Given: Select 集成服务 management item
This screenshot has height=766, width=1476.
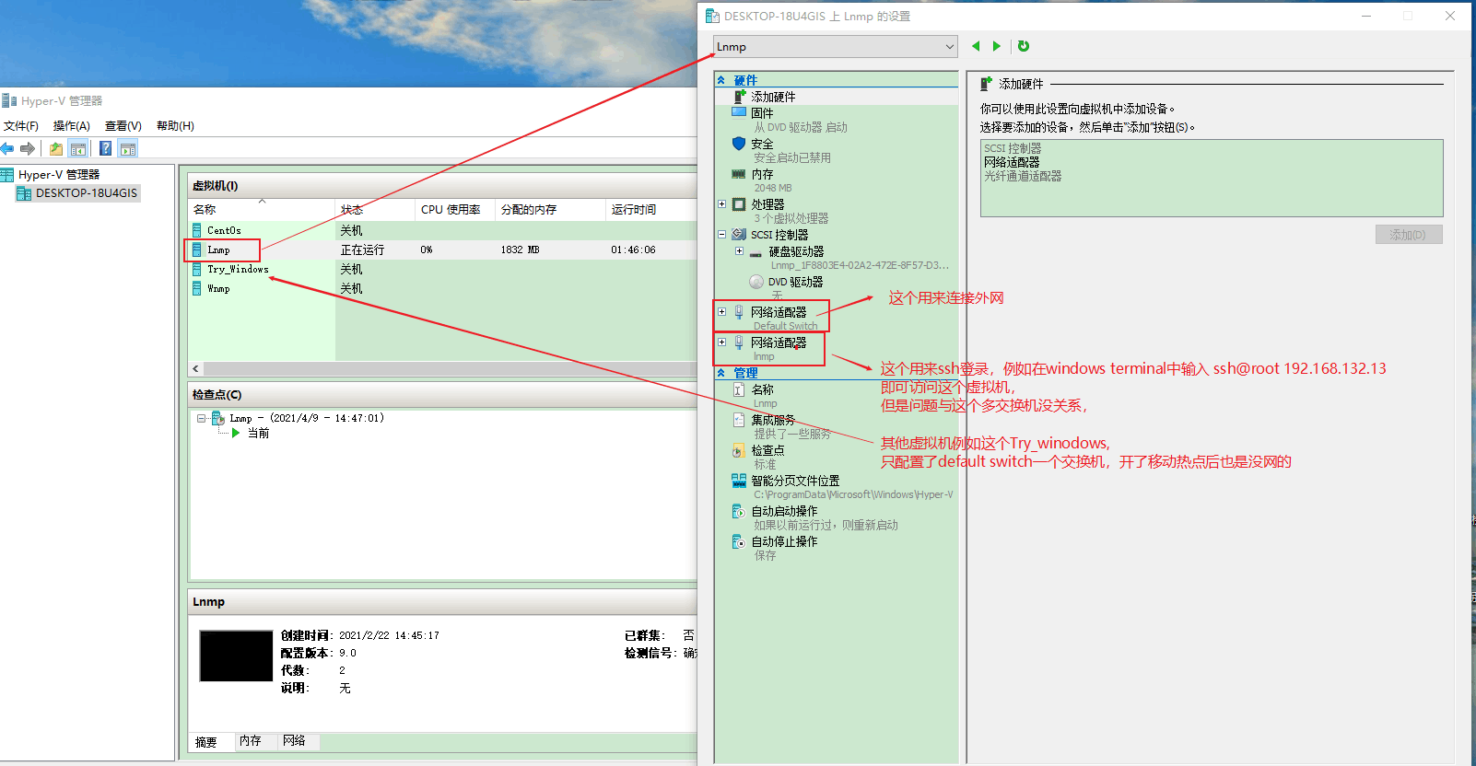Looking at the screenshot, I should coord(772,420).
